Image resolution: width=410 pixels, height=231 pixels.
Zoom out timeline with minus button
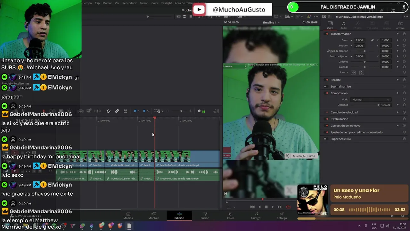(x=167, y=111)
